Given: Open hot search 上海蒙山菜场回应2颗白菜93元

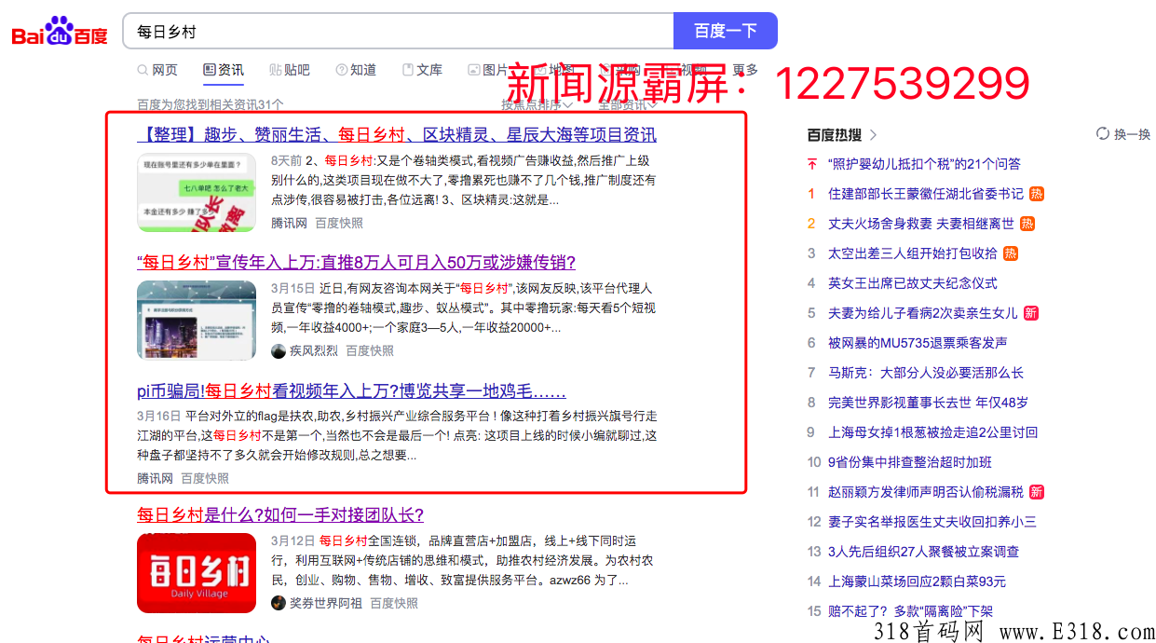Looking at the screenshot, I should tap(918, 581).
